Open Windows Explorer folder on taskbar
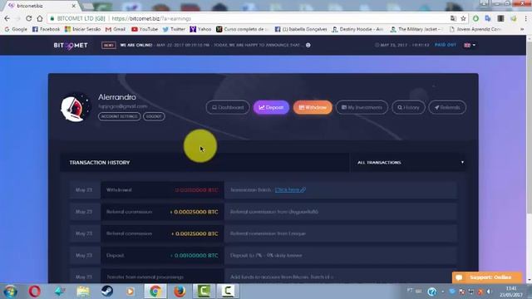Screen dimensions: 532x299 coord(83,292)
